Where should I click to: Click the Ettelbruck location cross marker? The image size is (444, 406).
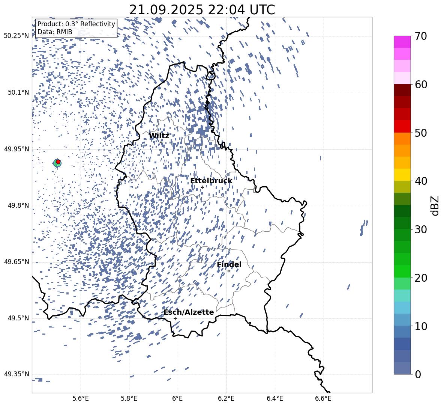point(202,187)
